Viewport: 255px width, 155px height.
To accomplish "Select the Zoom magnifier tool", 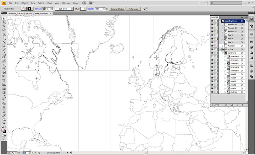I will [4, 123].
